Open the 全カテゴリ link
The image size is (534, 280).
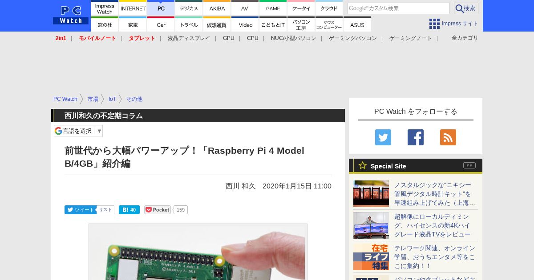pyautogui.click(x=465, y=38)
